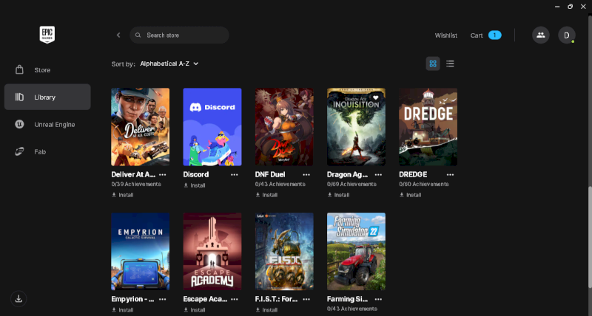Open the Friends icon
This screenshot has width=592, height=316.
click(541, 35)
